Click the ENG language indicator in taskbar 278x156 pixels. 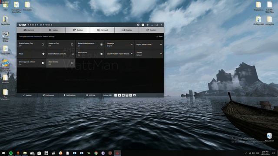tap(258, 153)
